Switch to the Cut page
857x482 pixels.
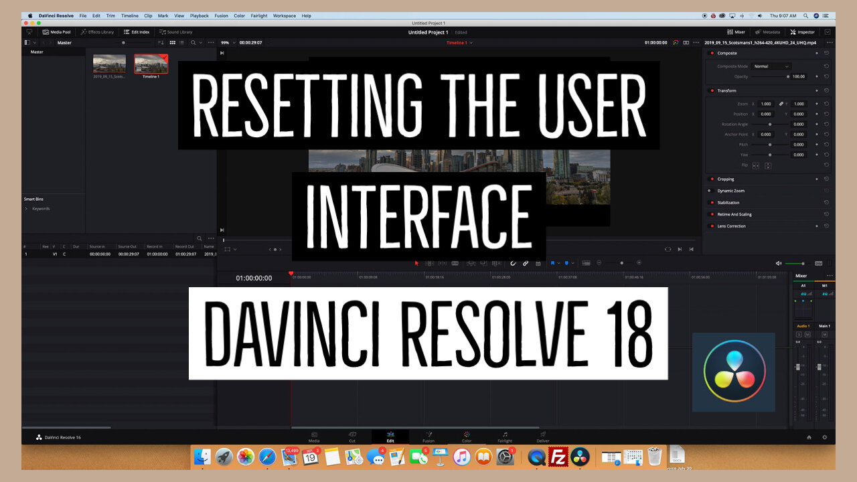pyautogui.click(x=352, y=437)
